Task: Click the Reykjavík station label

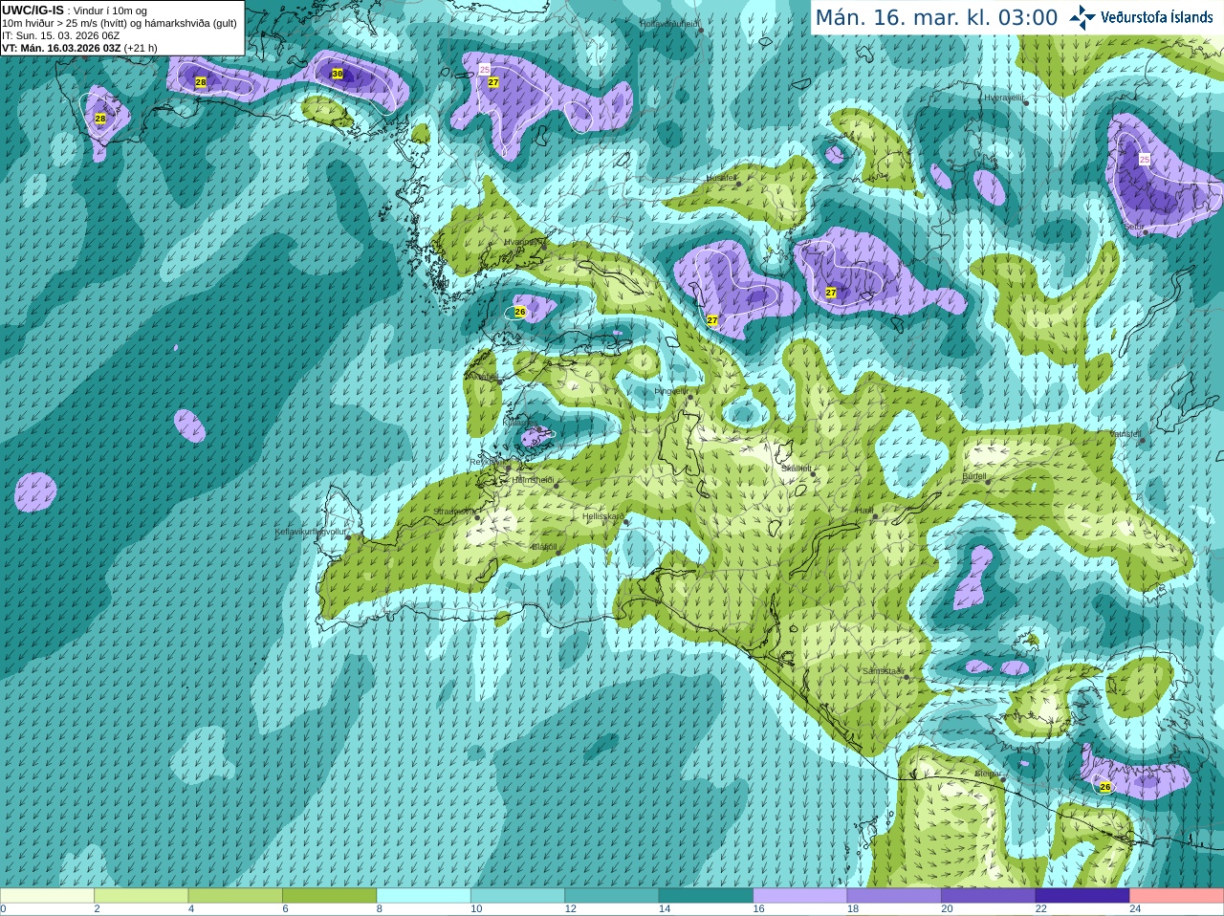Action: point(487,462)
